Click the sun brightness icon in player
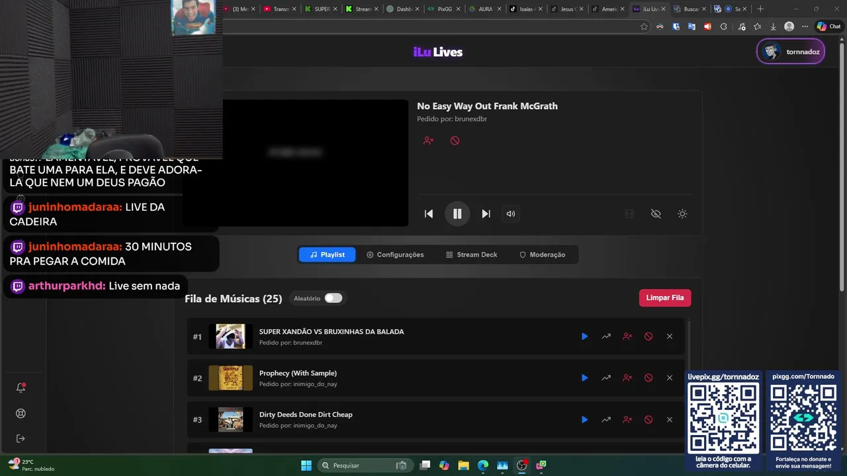The image size is (847, 476). [682, 214]
